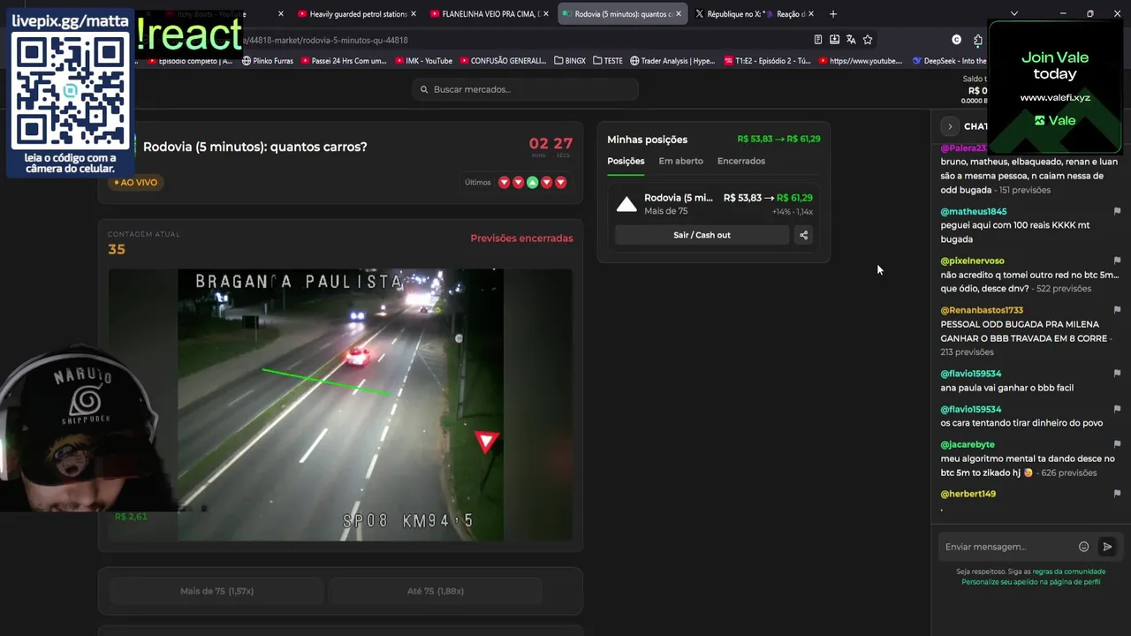The width and height of the screenshot is (1131, 636).
Task: Collapse the chat panel with the chevron
Action: coord(950,126)
